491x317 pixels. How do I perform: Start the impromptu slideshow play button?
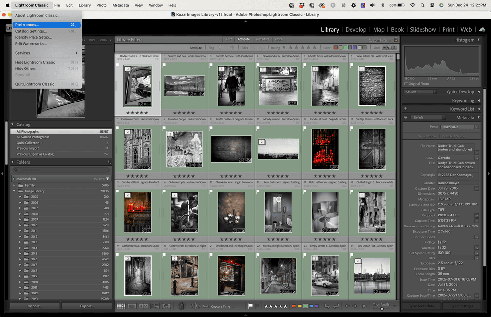pos(364,306)
